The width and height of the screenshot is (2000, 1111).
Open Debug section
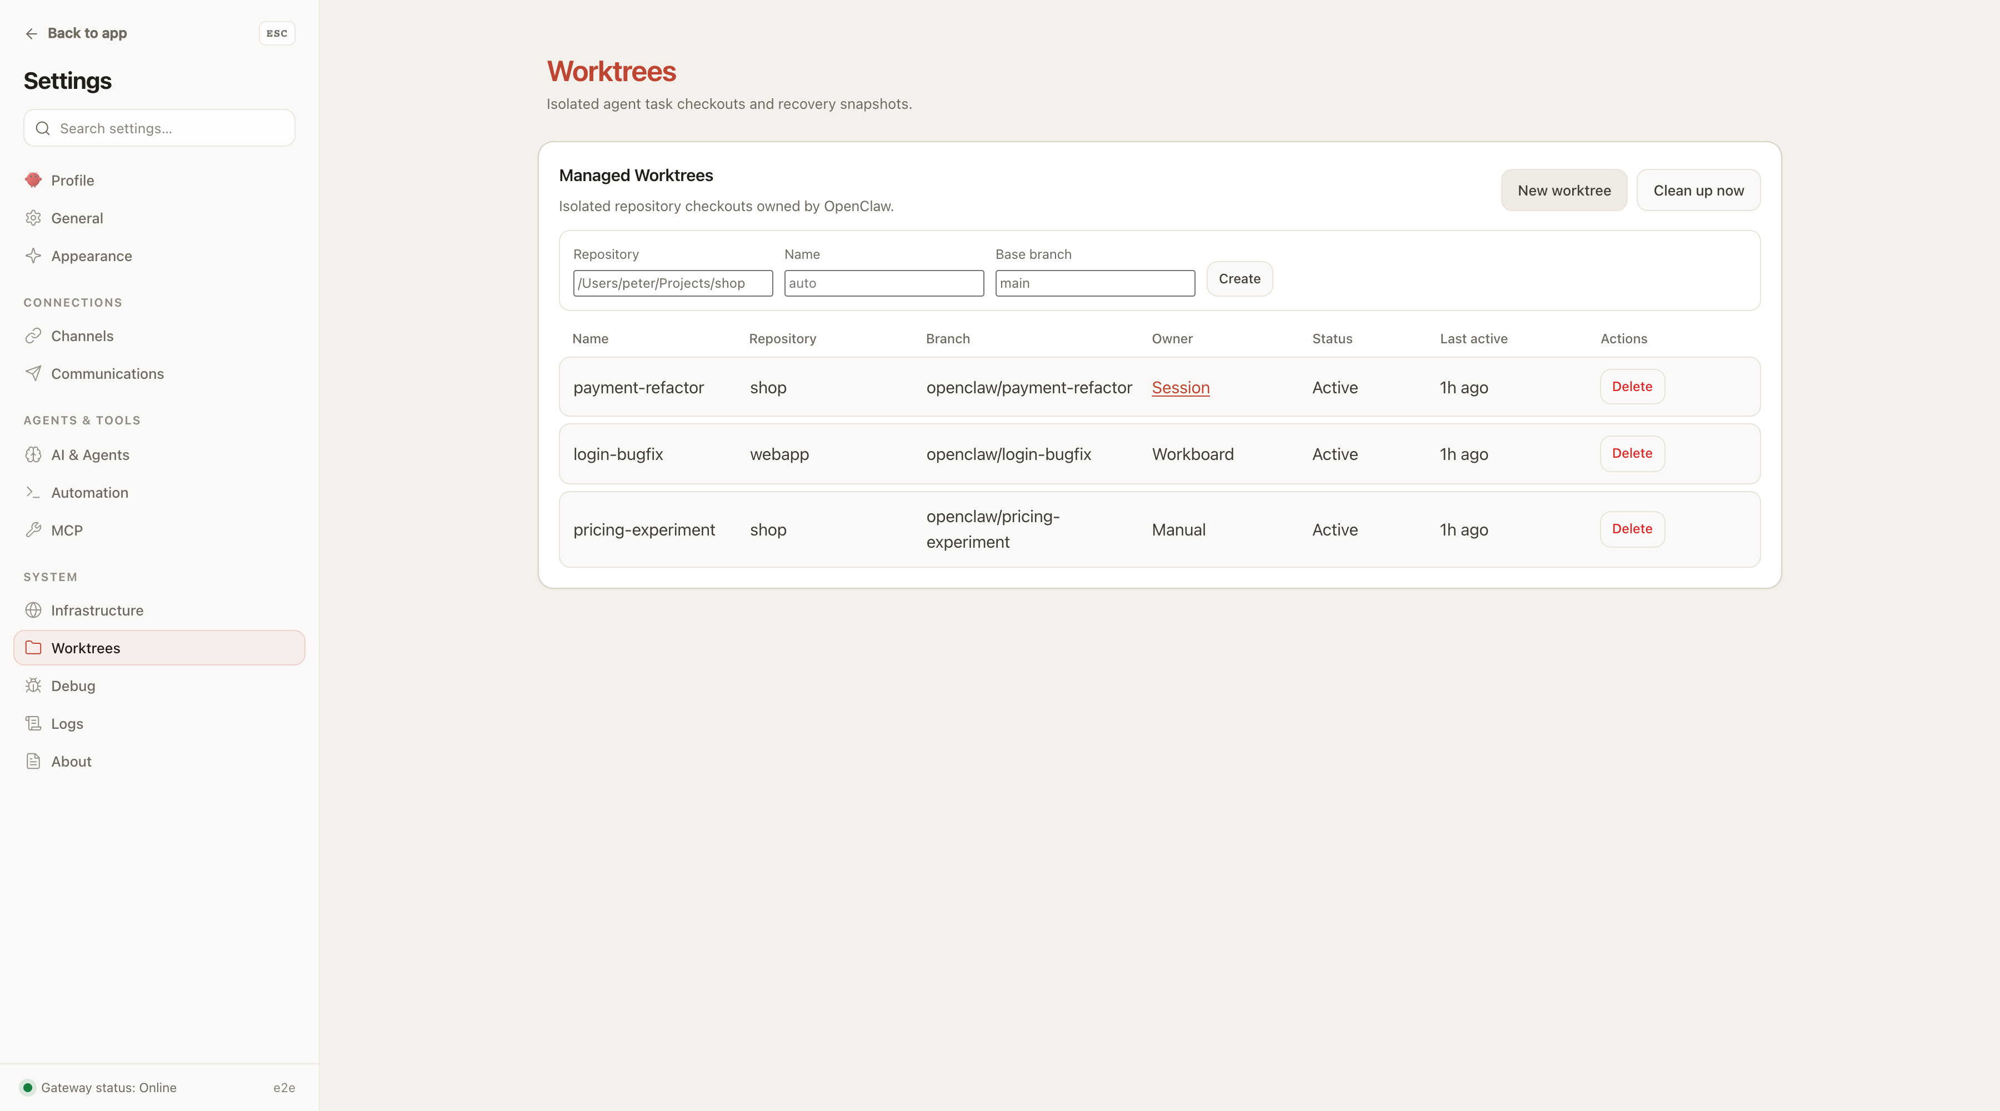159,685
